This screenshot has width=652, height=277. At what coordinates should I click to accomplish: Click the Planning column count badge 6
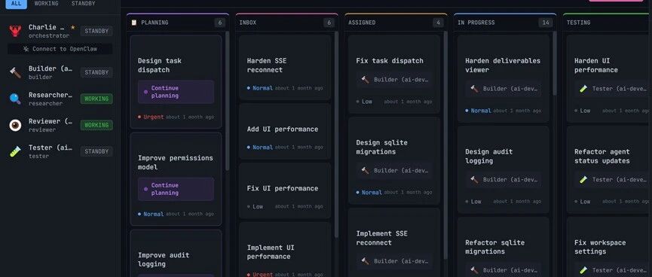click(220, 23)
